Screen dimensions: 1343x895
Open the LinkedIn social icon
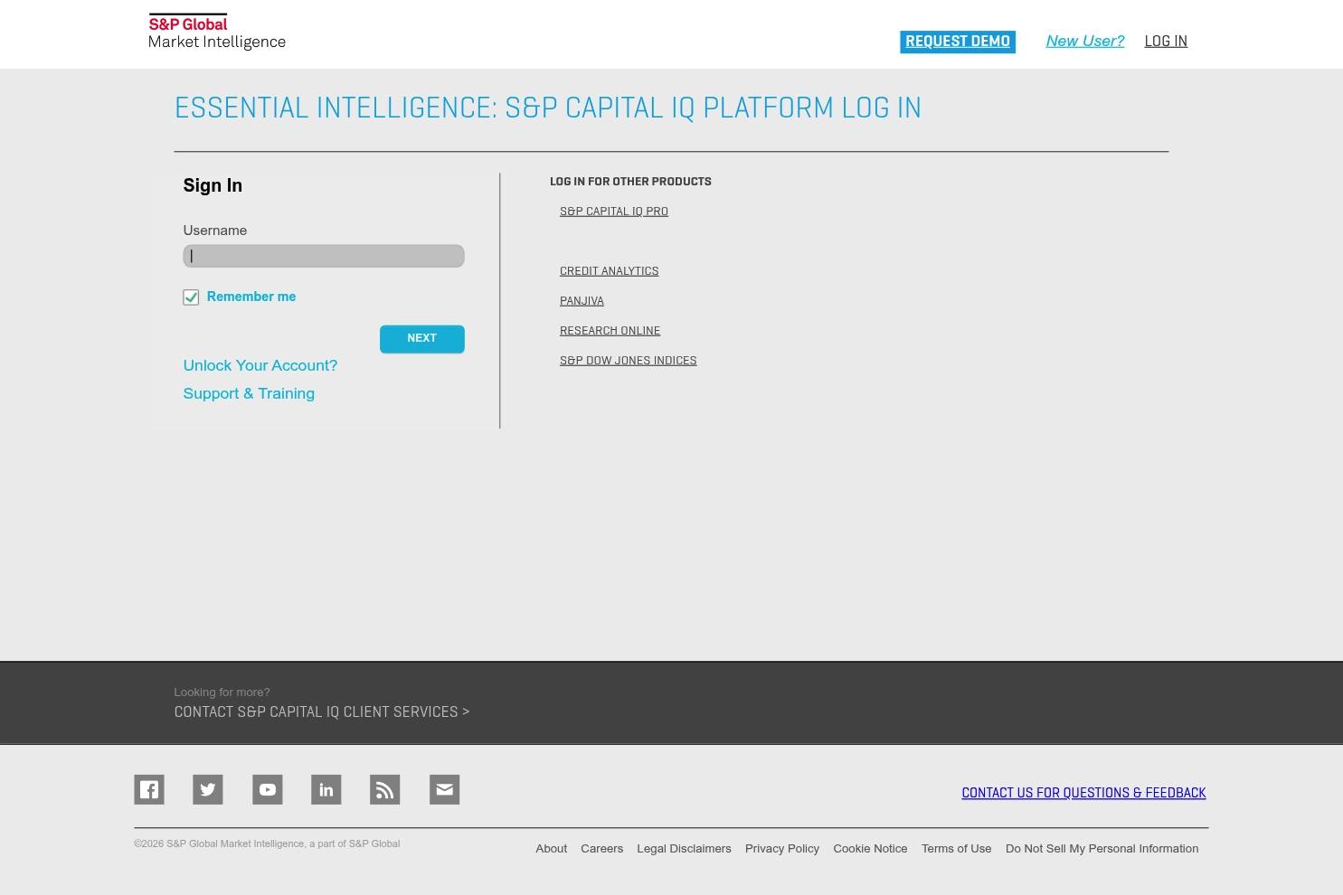pos(326,789)
